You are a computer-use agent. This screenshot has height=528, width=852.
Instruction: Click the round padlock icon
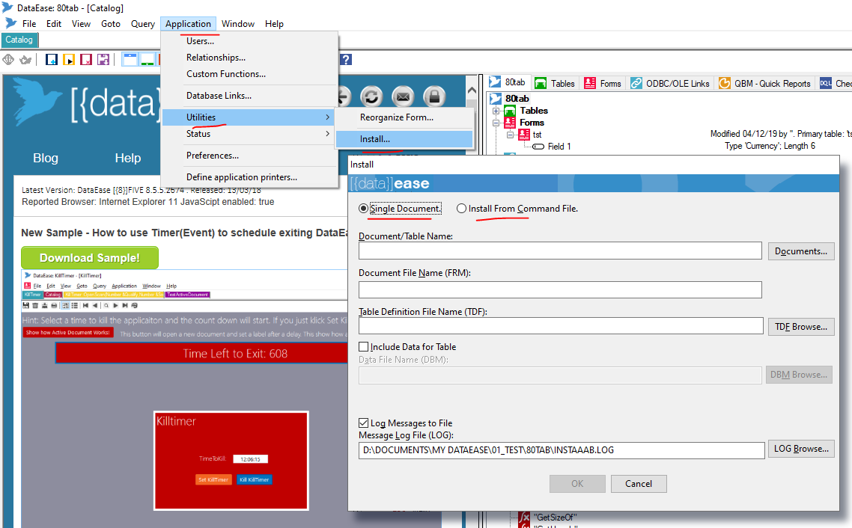pos(434,97)
